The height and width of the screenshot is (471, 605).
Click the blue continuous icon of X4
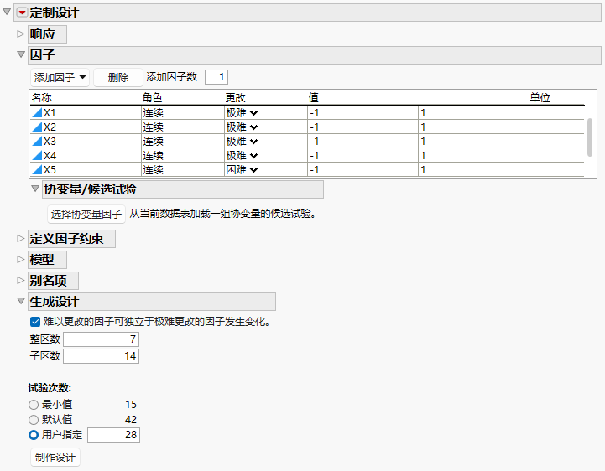37,156
